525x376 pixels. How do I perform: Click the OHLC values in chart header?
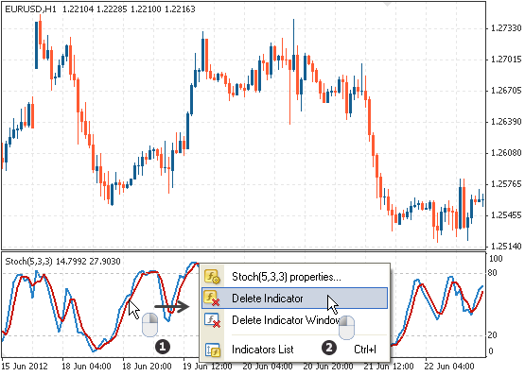[x=129, y=9]
